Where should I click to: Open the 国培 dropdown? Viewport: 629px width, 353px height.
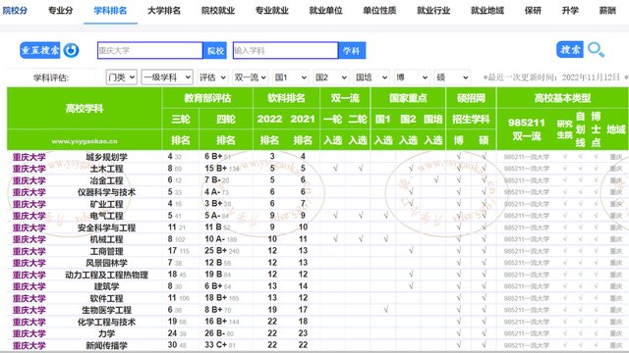point(372,77)
